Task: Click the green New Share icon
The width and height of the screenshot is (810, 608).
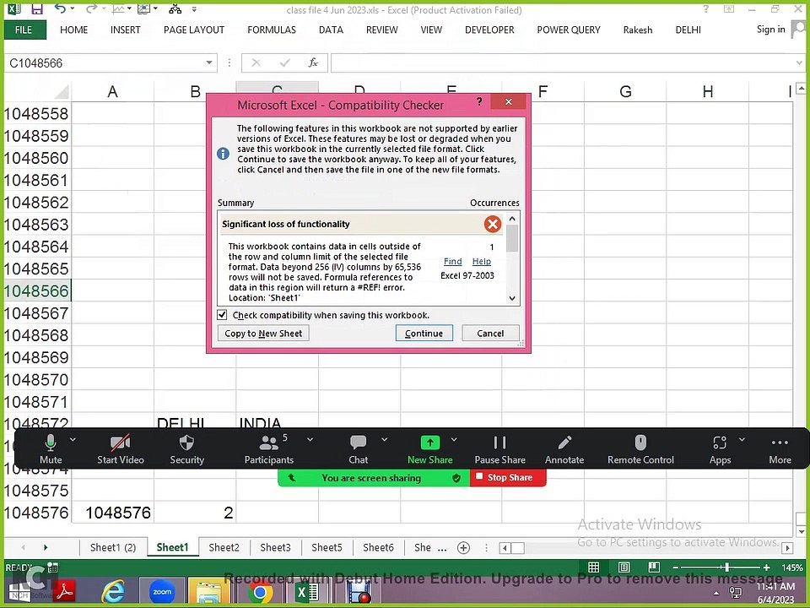Action: point(429,442)
